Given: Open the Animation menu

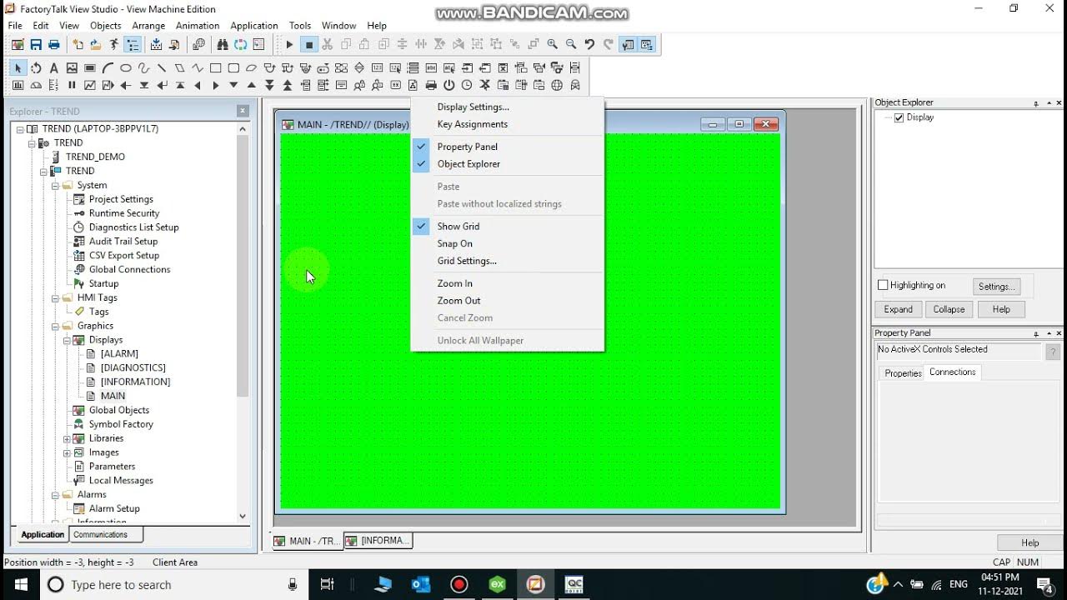Looking at the screenshot, I should (198, 26).
